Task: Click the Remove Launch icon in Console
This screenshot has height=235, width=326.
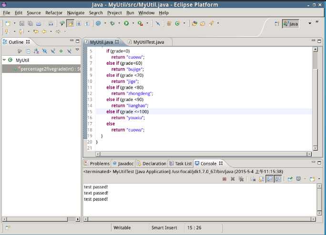Action: pyautogui.click(x=233, y=179)
